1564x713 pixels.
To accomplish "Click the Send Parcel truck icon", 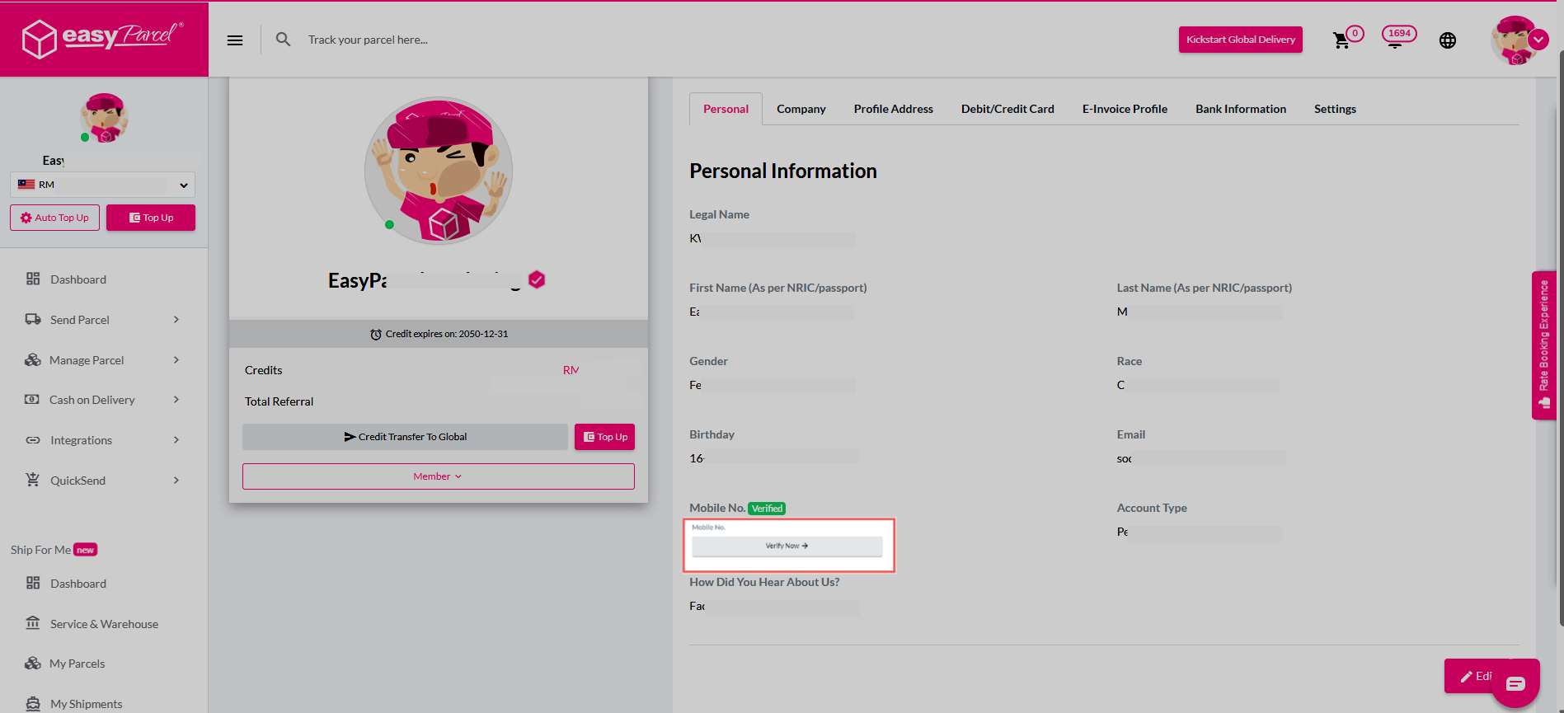I will coord(33,319).
